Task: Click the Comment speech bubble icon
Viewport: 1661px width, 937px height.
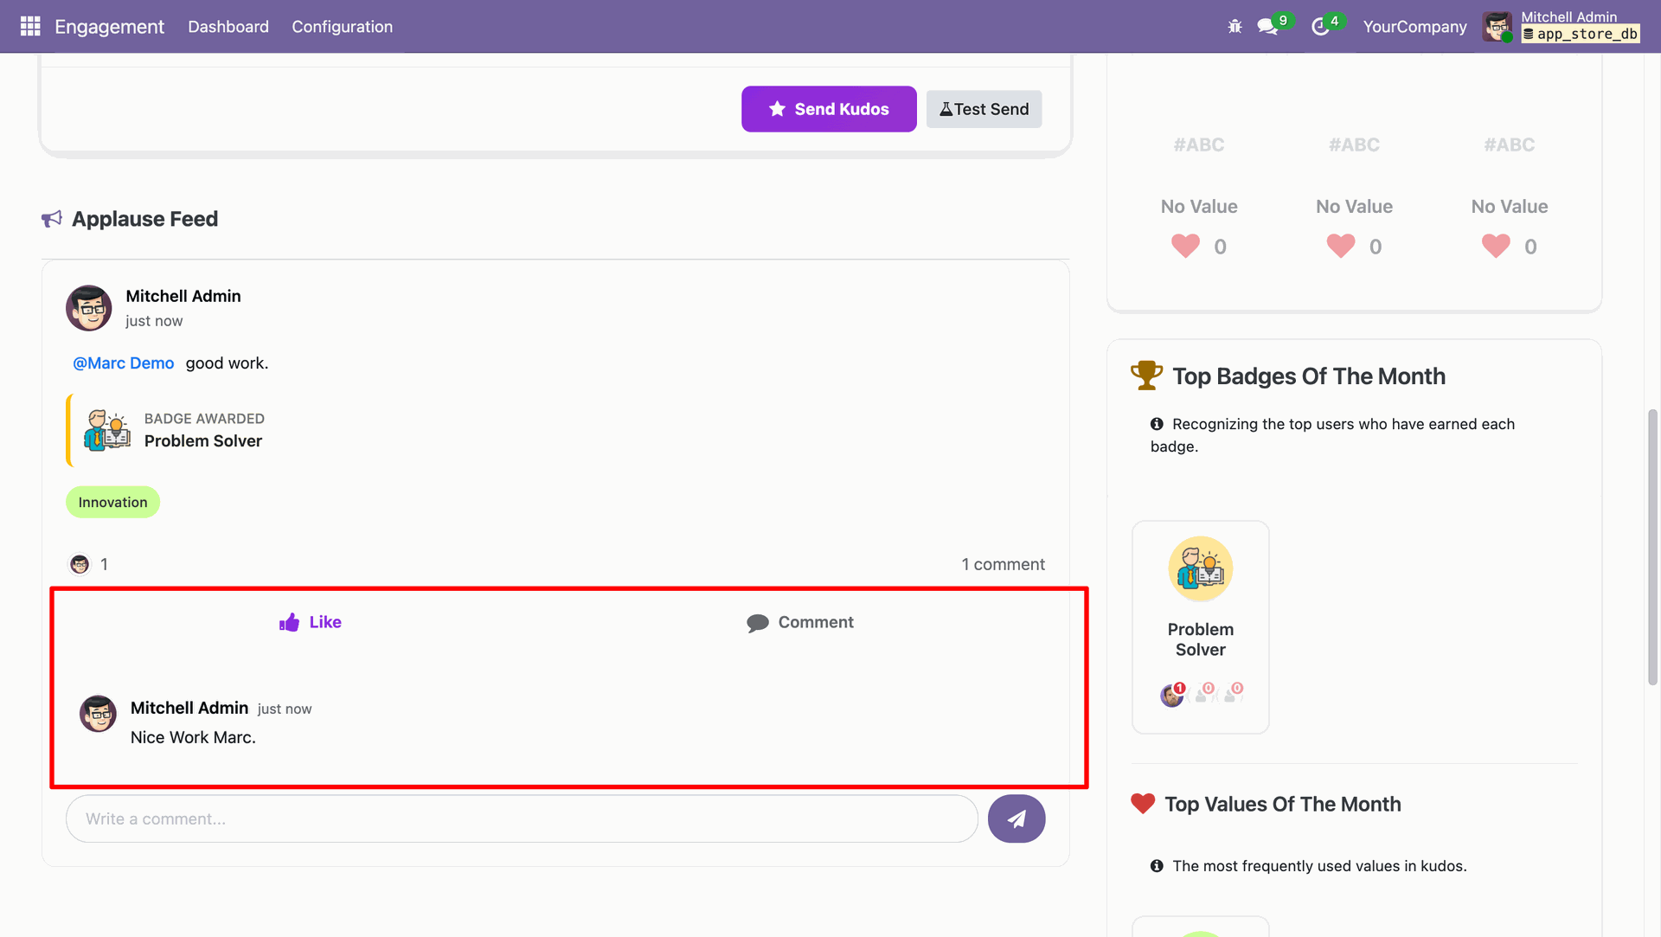Action: (757, 623)
